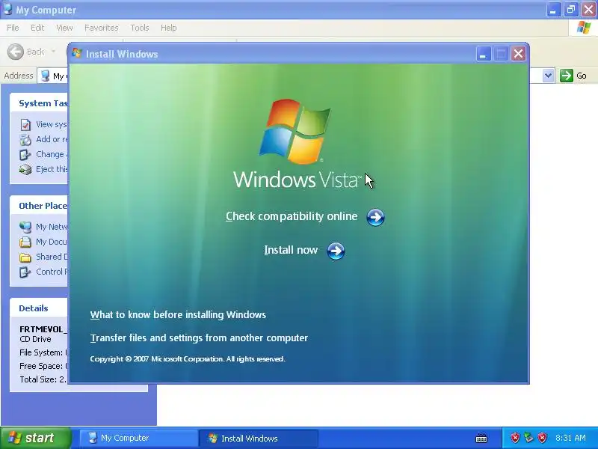Open the Help menu in My Computer
This screenshot has height=449, width=598.
click(169, 28)
